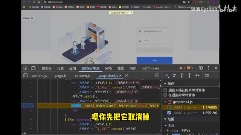Switch to 应用 application tab
This screenshot has width=241, height=135.
point(73,68)
